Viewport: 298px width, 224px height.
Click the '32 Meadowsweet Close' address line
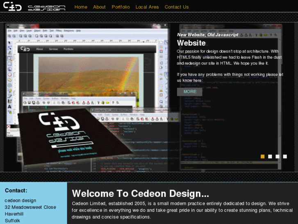pos(30,207)
